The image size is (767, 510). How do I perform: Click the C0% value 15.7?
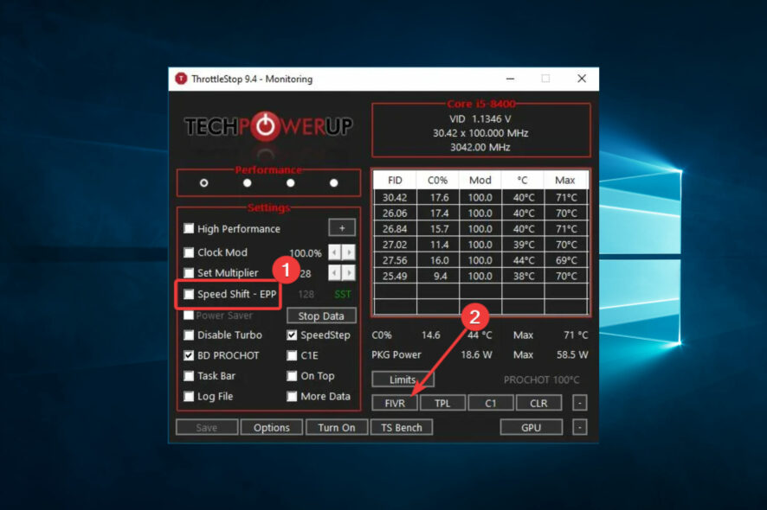(439, 229)
